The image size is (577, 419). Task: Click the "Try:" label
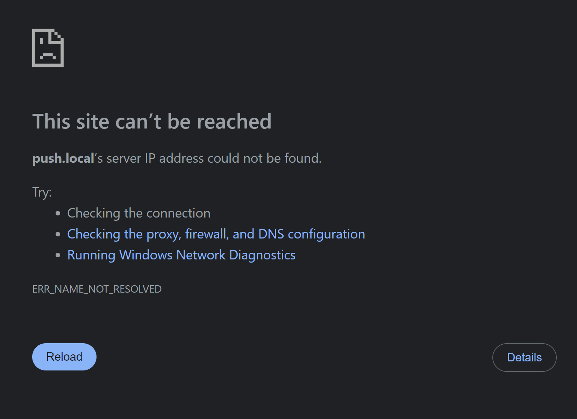pos(42,192)
